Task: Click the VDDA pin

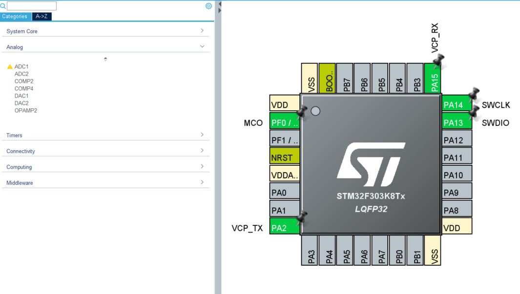Action: pyautogui.click(x=285, y=174)
